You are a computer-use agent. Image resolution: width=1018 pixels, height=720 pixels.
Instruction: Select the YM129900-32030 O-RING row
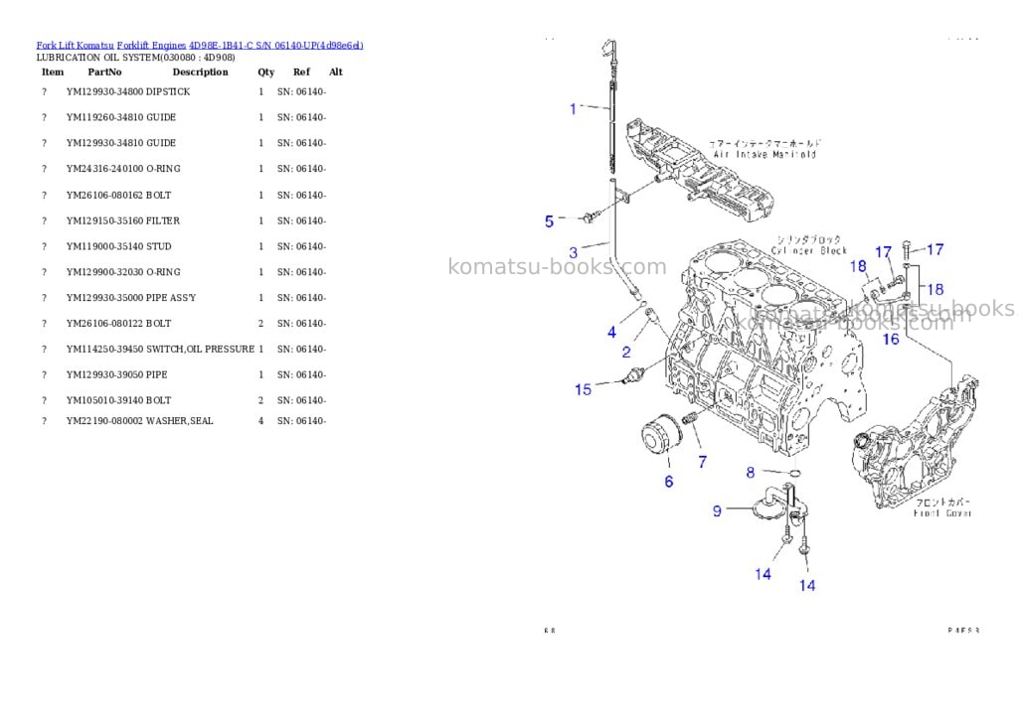184,272
